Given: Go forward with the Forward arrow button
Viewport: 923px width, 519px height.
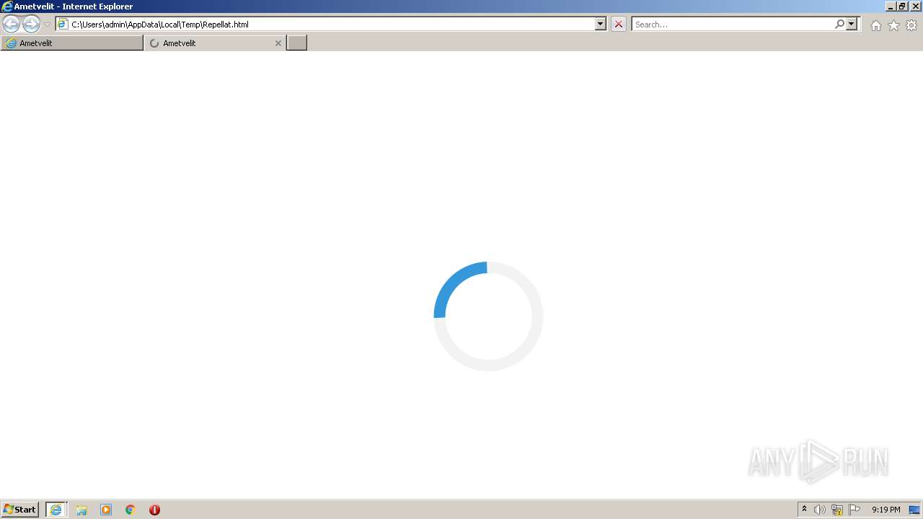Looking at the screenshot, I should (x=31, y=24).
